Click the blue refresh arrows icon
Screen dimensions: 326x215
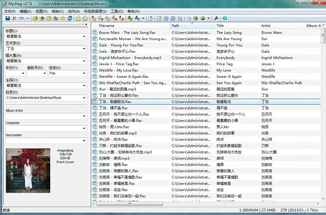click(70, 18)
